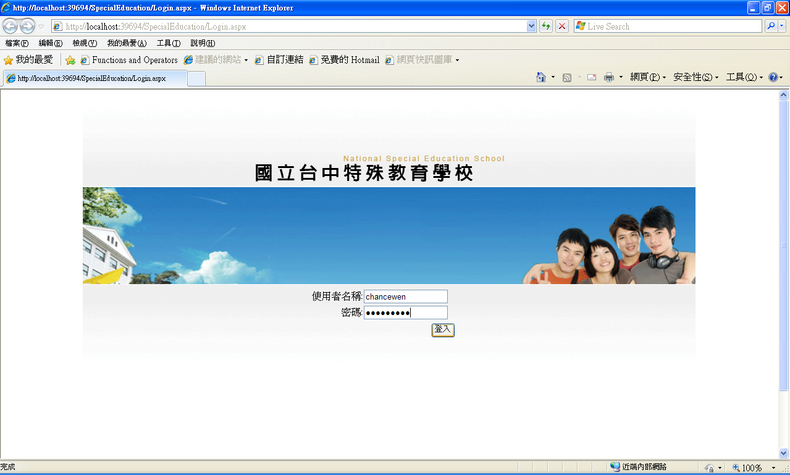Expand the address bar URL history dropdown
The width and height of the screenshot is (790, 475).
pyautogui.click(x=531, y=26)
